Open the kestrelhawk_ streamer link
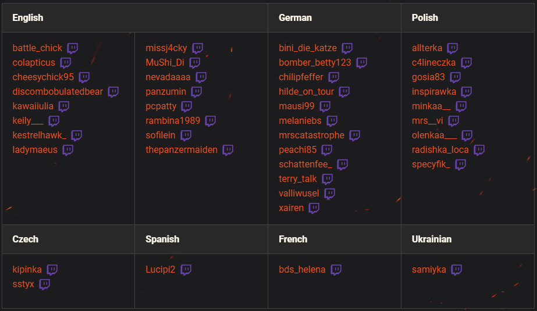 click(x=40, y=135)
